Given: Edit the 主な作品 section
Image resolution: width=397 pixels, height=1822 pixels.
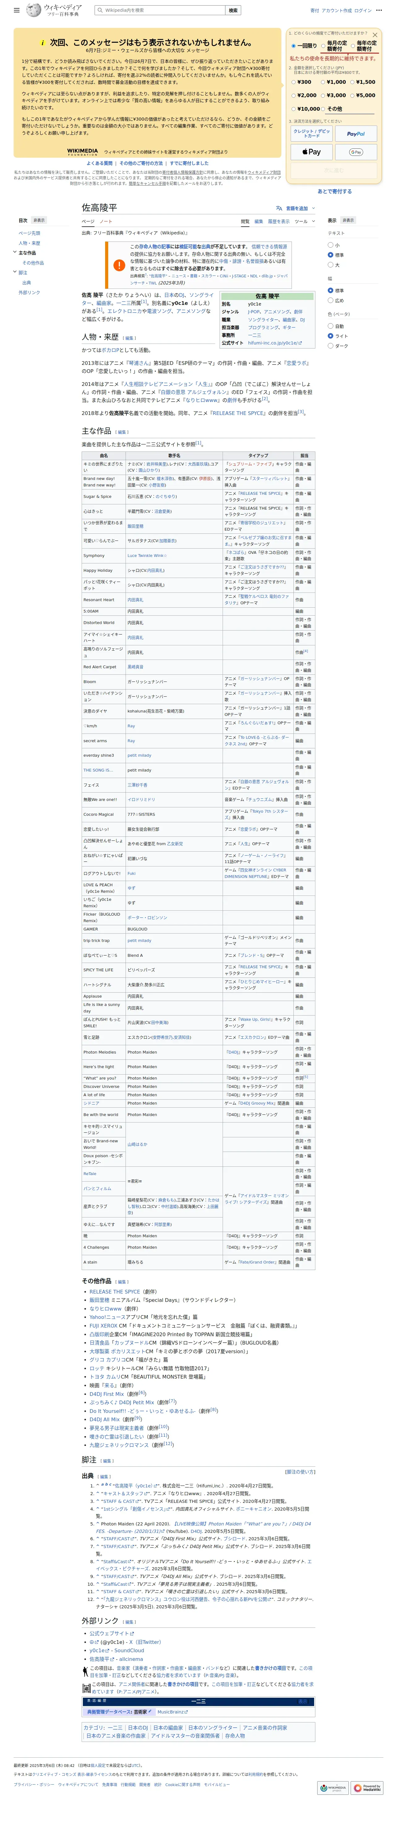Looking at the screenshot, I should [x=122, y=432].
